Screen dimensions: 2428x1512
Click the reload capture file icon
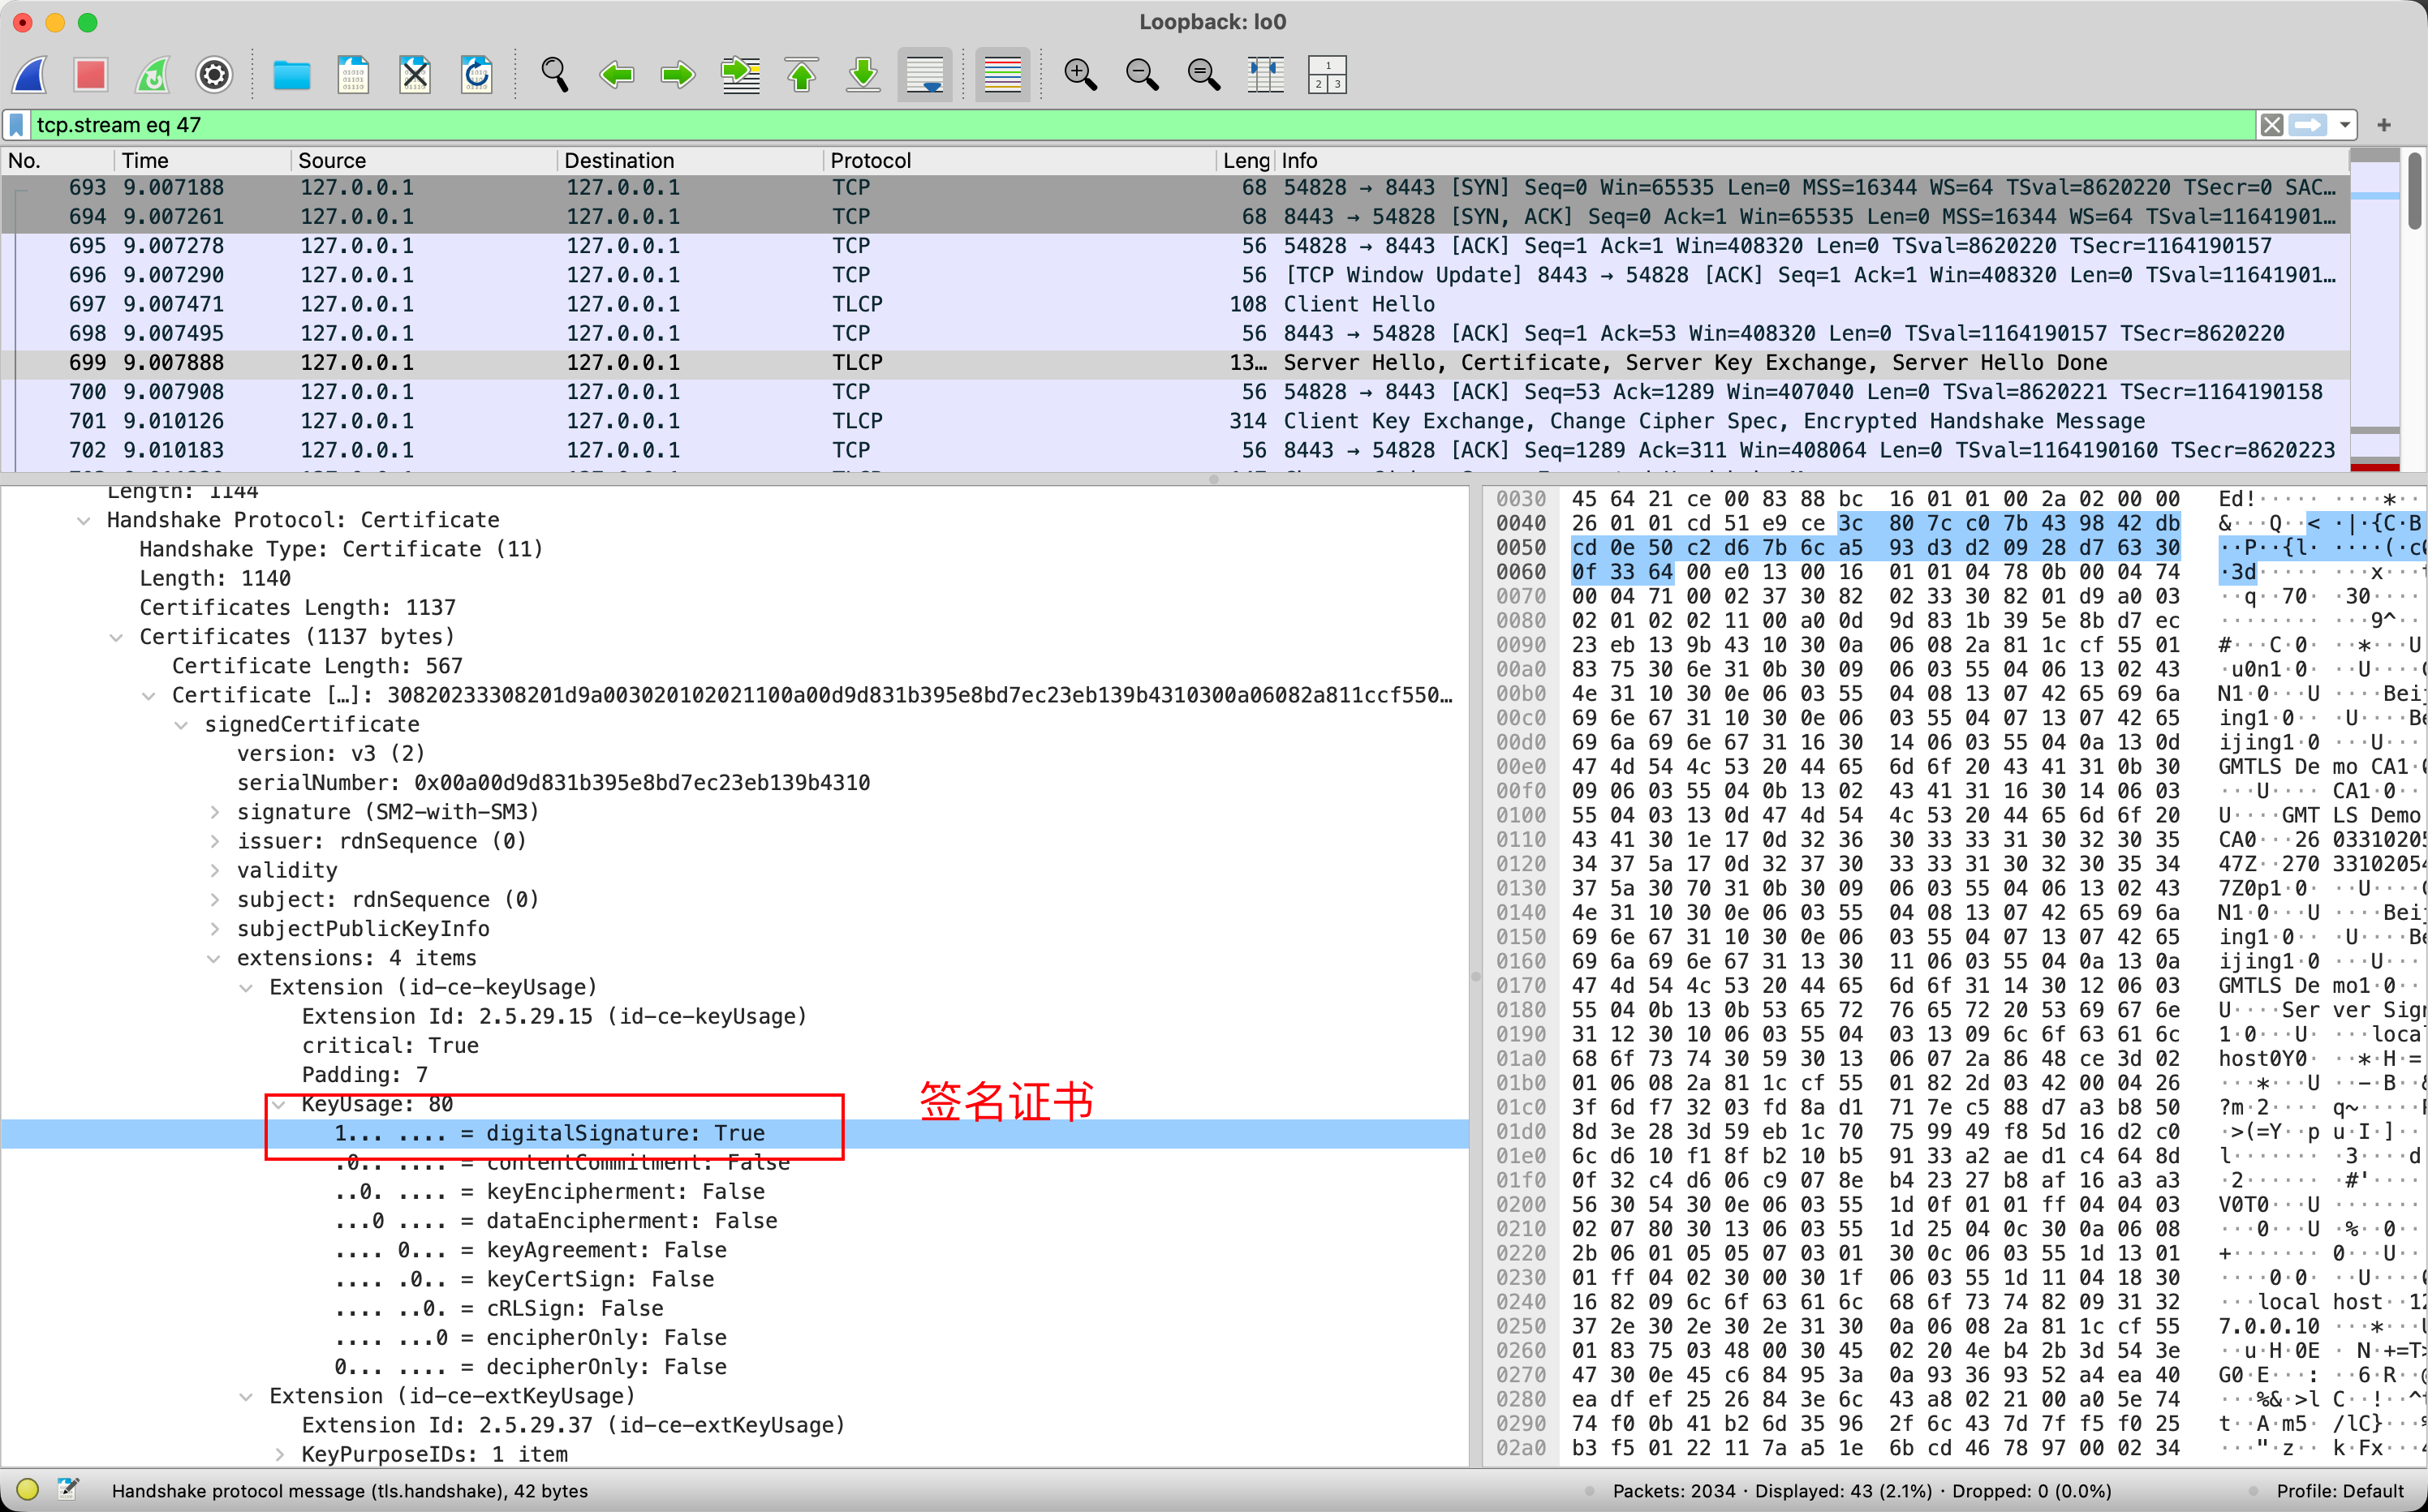476,75
